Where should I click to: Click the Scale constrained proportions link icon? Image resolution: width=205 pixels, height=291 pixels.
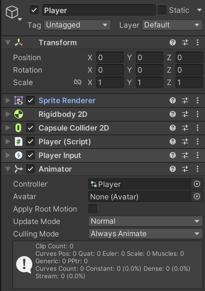(78, 82)
